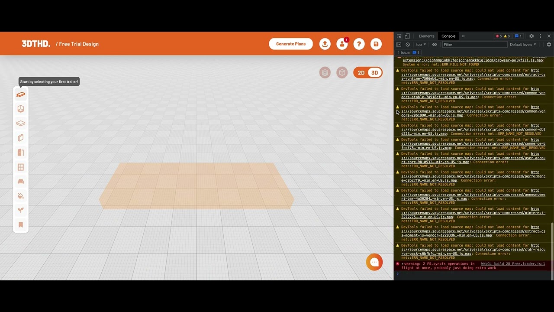Expand more DevTools tabs chevron
554x312 pixels.
(x=463, y=36)
